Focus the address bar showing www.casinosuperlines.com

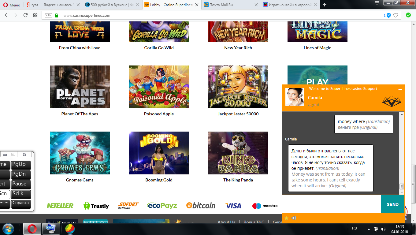[222, 15]
